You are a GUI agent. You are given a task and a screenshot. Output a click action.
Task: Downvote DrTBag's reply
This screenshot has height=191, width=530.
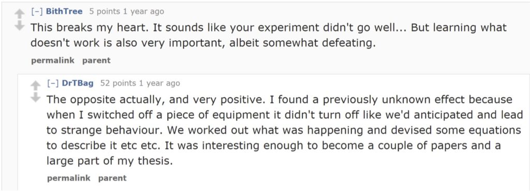(x=36, y=97)
